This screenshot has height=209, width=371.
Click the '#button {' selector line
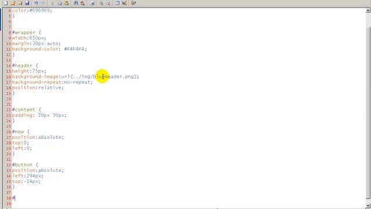tap(25, 165)
